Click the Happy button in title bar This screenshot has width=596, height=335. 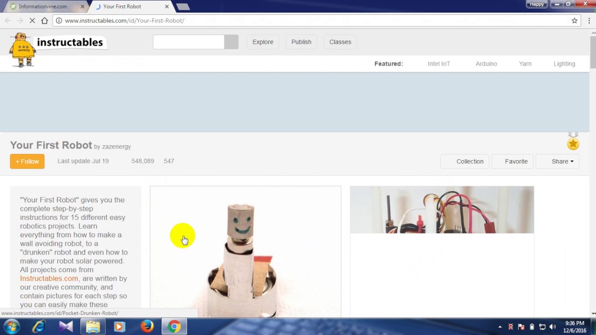536,4
